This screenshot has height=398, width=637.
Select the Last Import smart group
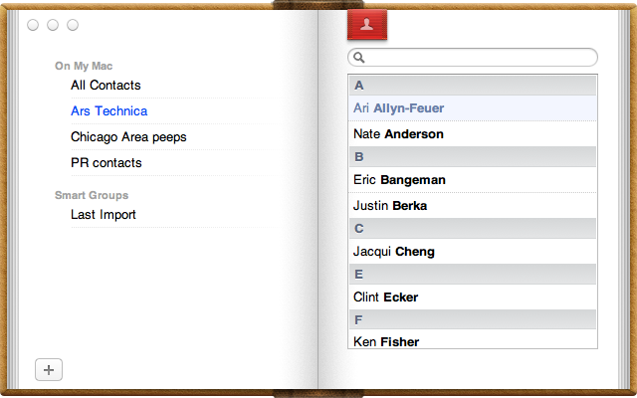point(104,215)
